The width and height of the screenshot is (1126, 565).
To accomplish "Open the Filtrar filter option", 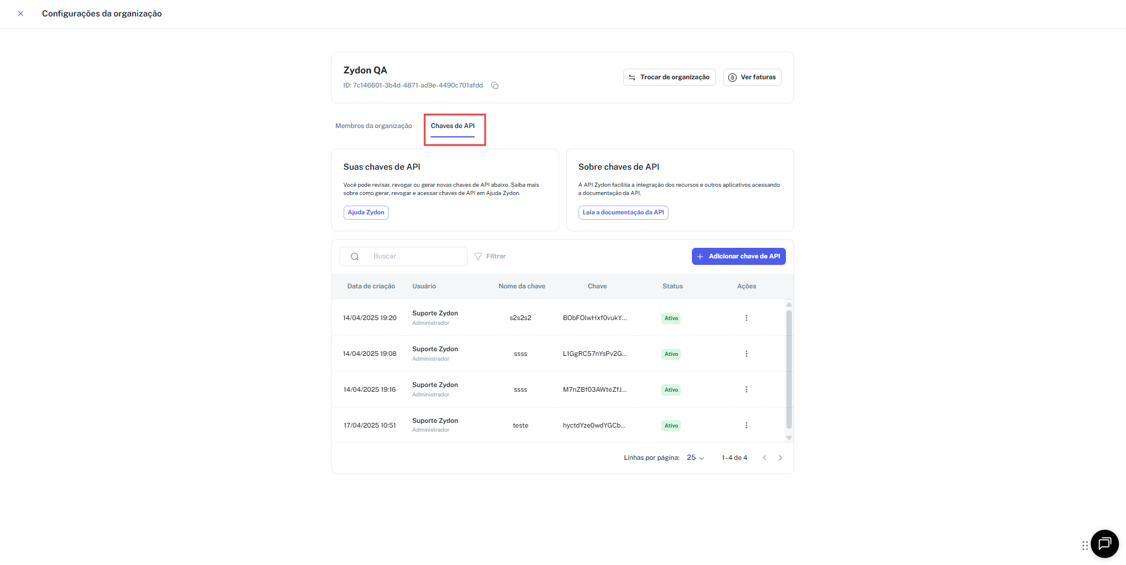I will pyautogui.click(x=490, y=257).
